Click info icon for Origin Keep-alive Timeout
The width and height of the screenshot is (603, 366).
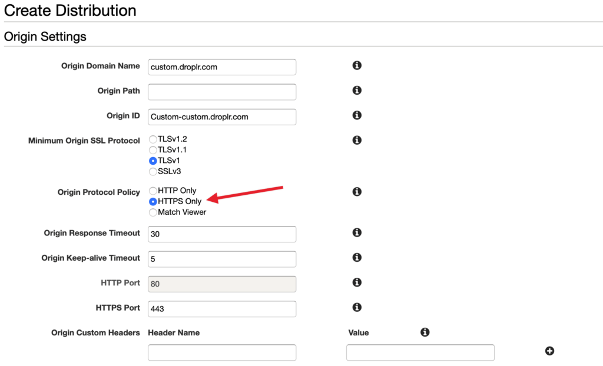pos(357,258)
